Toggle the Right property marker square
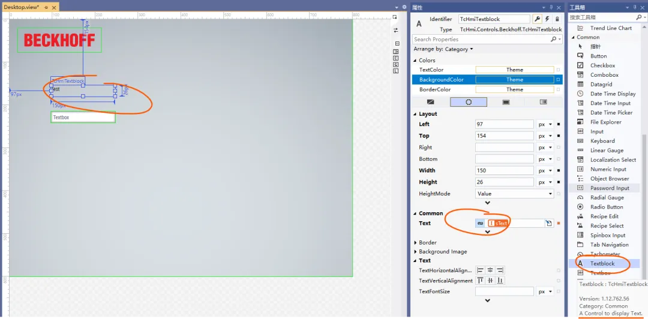The height and width of the screenshot is (319, 648). pos(559,148)
